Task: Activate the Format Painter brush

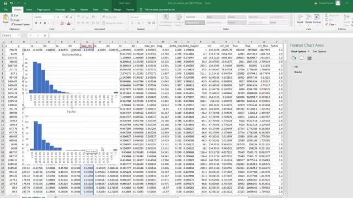Action: [20, 24]
